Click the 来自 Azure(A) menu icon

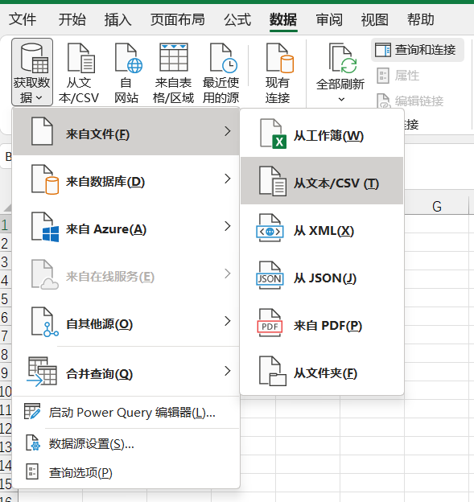pyautogui.click(x=45, y=227)
